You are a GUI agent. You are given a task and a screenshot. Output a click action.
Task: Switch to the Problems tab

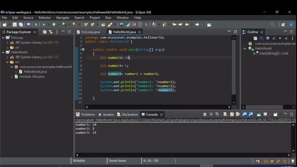(85, 115)
